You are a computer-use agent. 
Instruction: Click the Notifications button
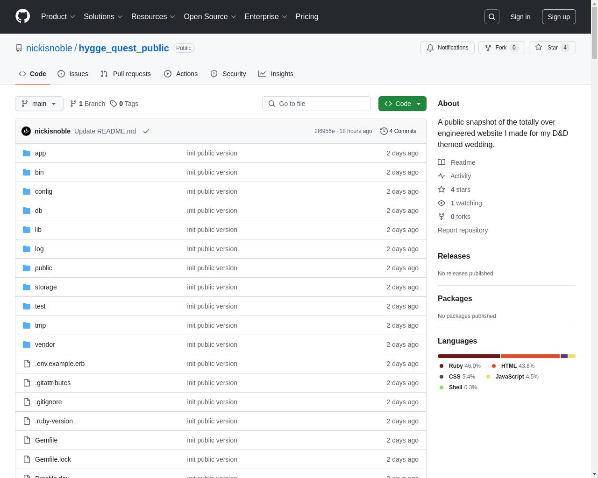pos(448,48)
